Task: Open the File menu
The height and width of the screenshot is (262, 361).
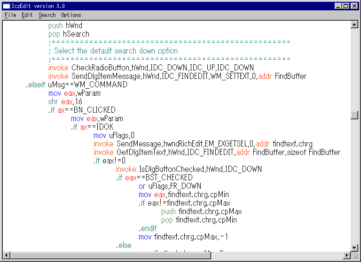Action: [x=10, y=15]
